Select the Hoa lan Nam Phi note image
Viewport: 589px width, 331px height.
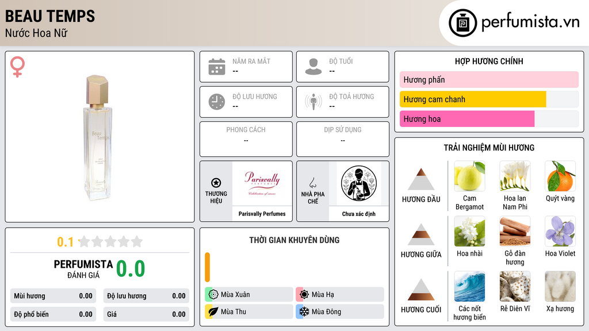coord(515,176)
